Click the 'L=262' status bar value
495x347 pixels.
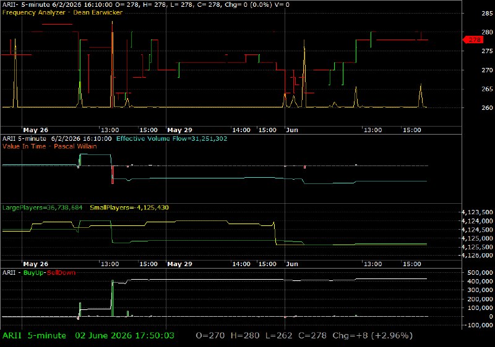point(279,335)
